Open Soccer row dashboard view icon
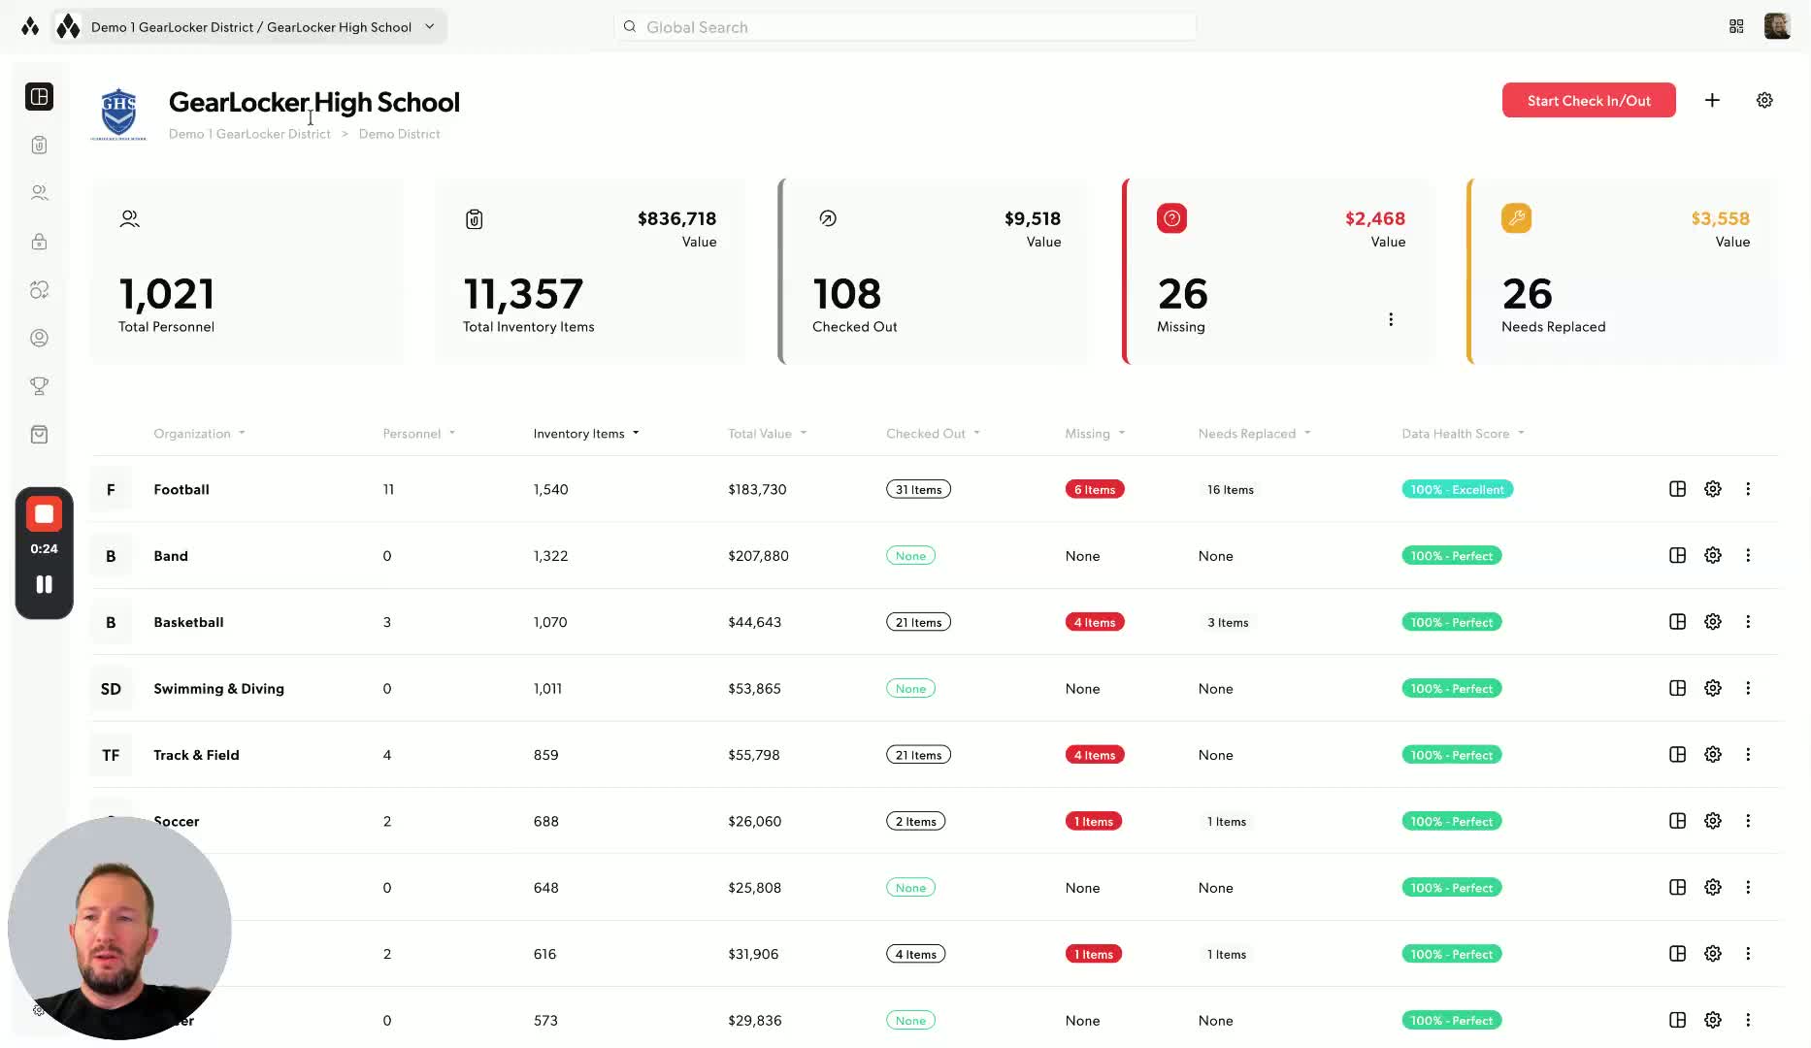Viewport: 1811px width, 1048px height. pyautogui.click(x=1677, y=821)
